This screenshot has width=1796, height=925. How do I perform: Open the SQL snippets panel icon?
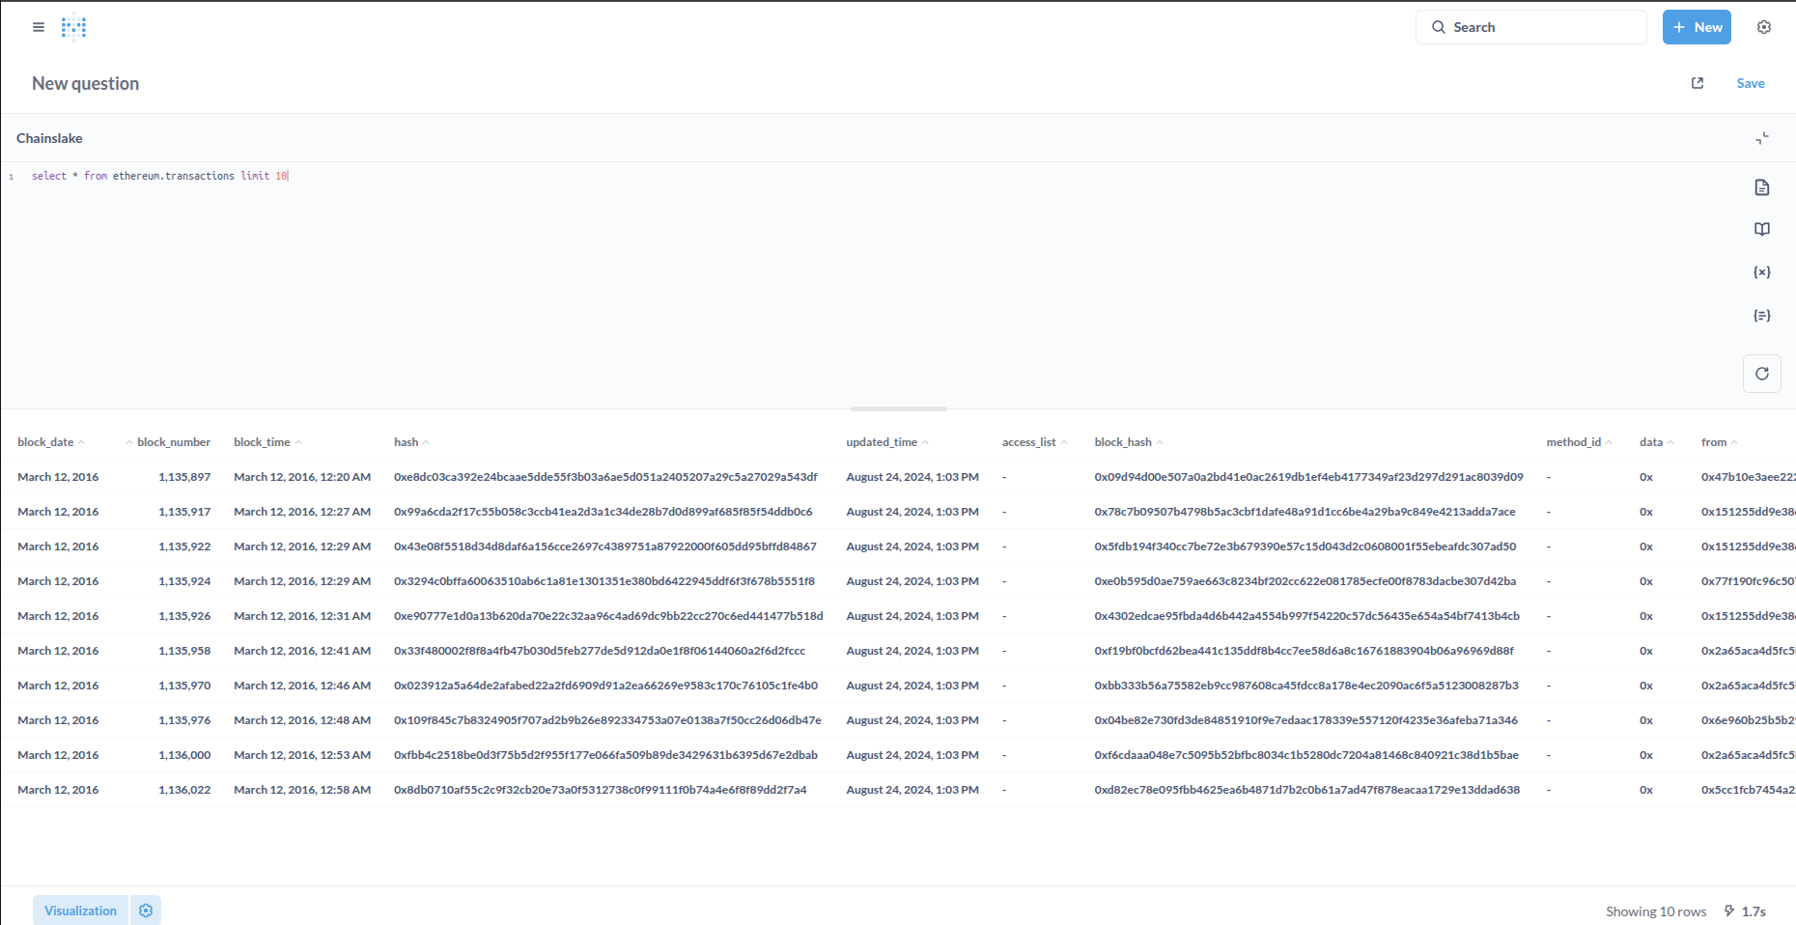[1762, 316]
